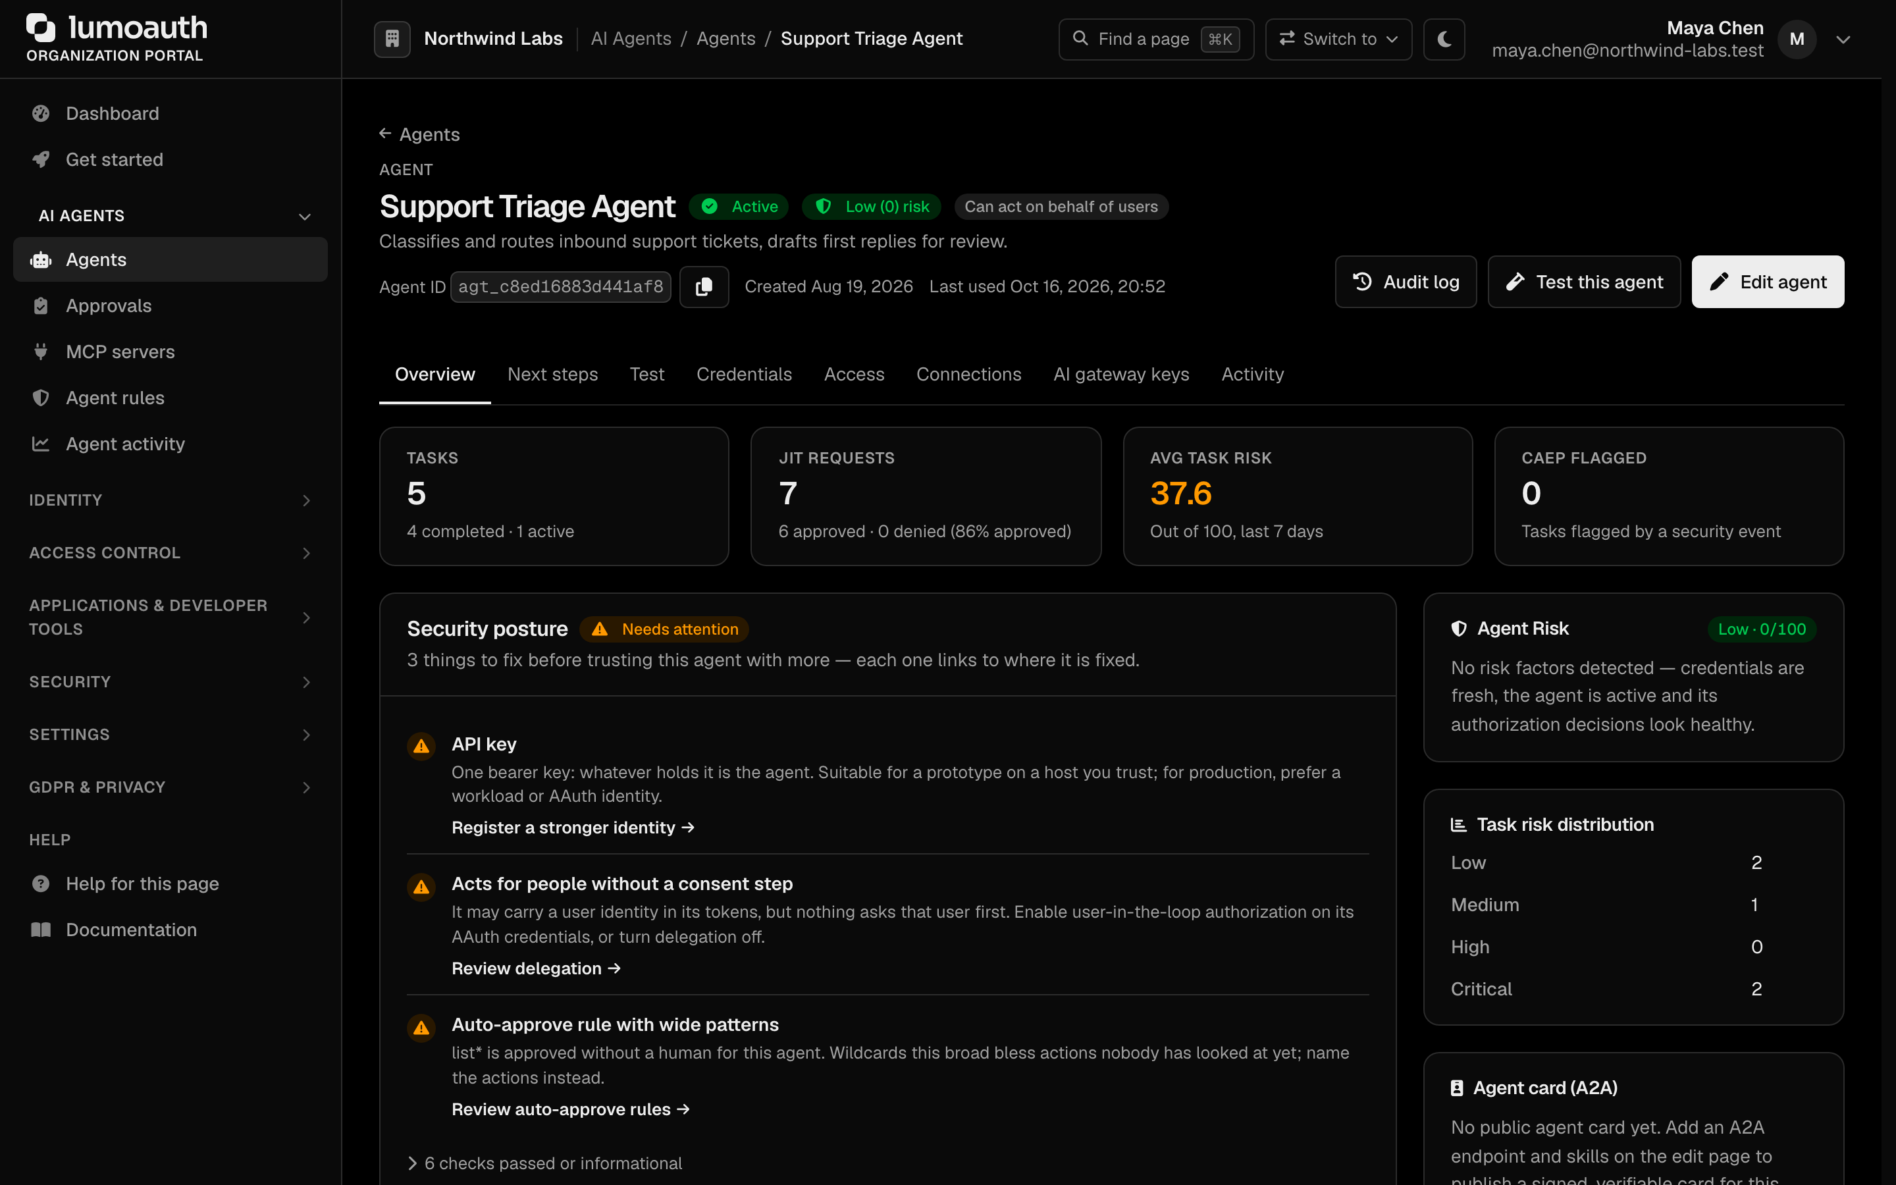This screenshot has width=1896, height=1185.
Task: Open Agent rules in the sidebar
Action: 170,398
